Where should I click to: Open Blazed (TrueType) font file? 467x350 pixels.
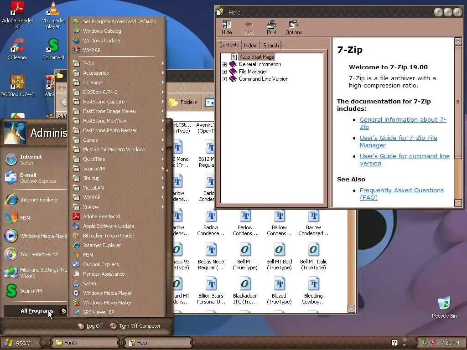coord(279,290)
